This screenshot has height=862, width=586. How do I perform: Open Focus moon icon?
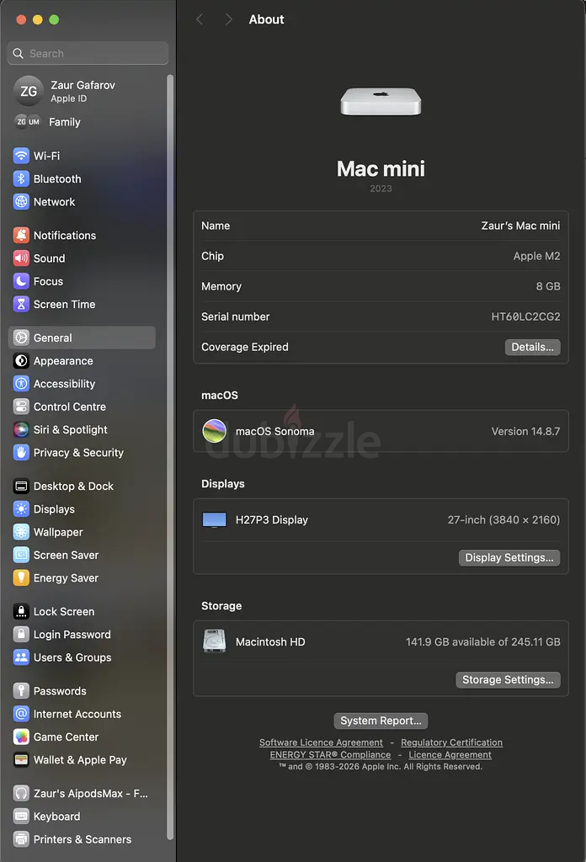pos(21,281)
